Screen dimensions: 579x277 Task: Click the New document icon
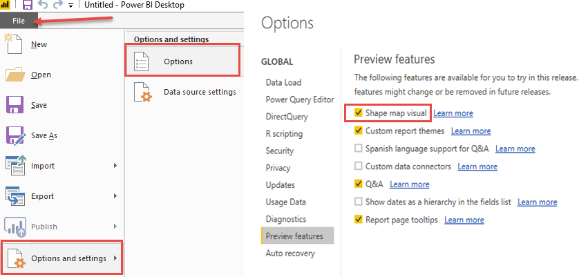pyautogui.click(x=15, y=44)
